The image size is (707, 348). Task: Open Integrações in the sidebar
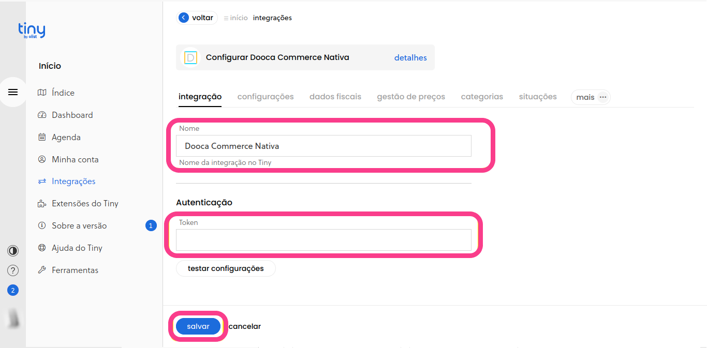point(73,181)
